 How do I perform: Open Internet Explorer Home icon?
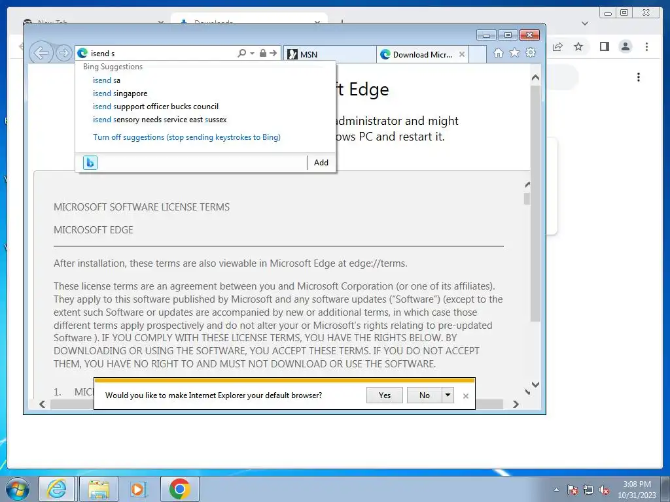(x=498, y=52)
